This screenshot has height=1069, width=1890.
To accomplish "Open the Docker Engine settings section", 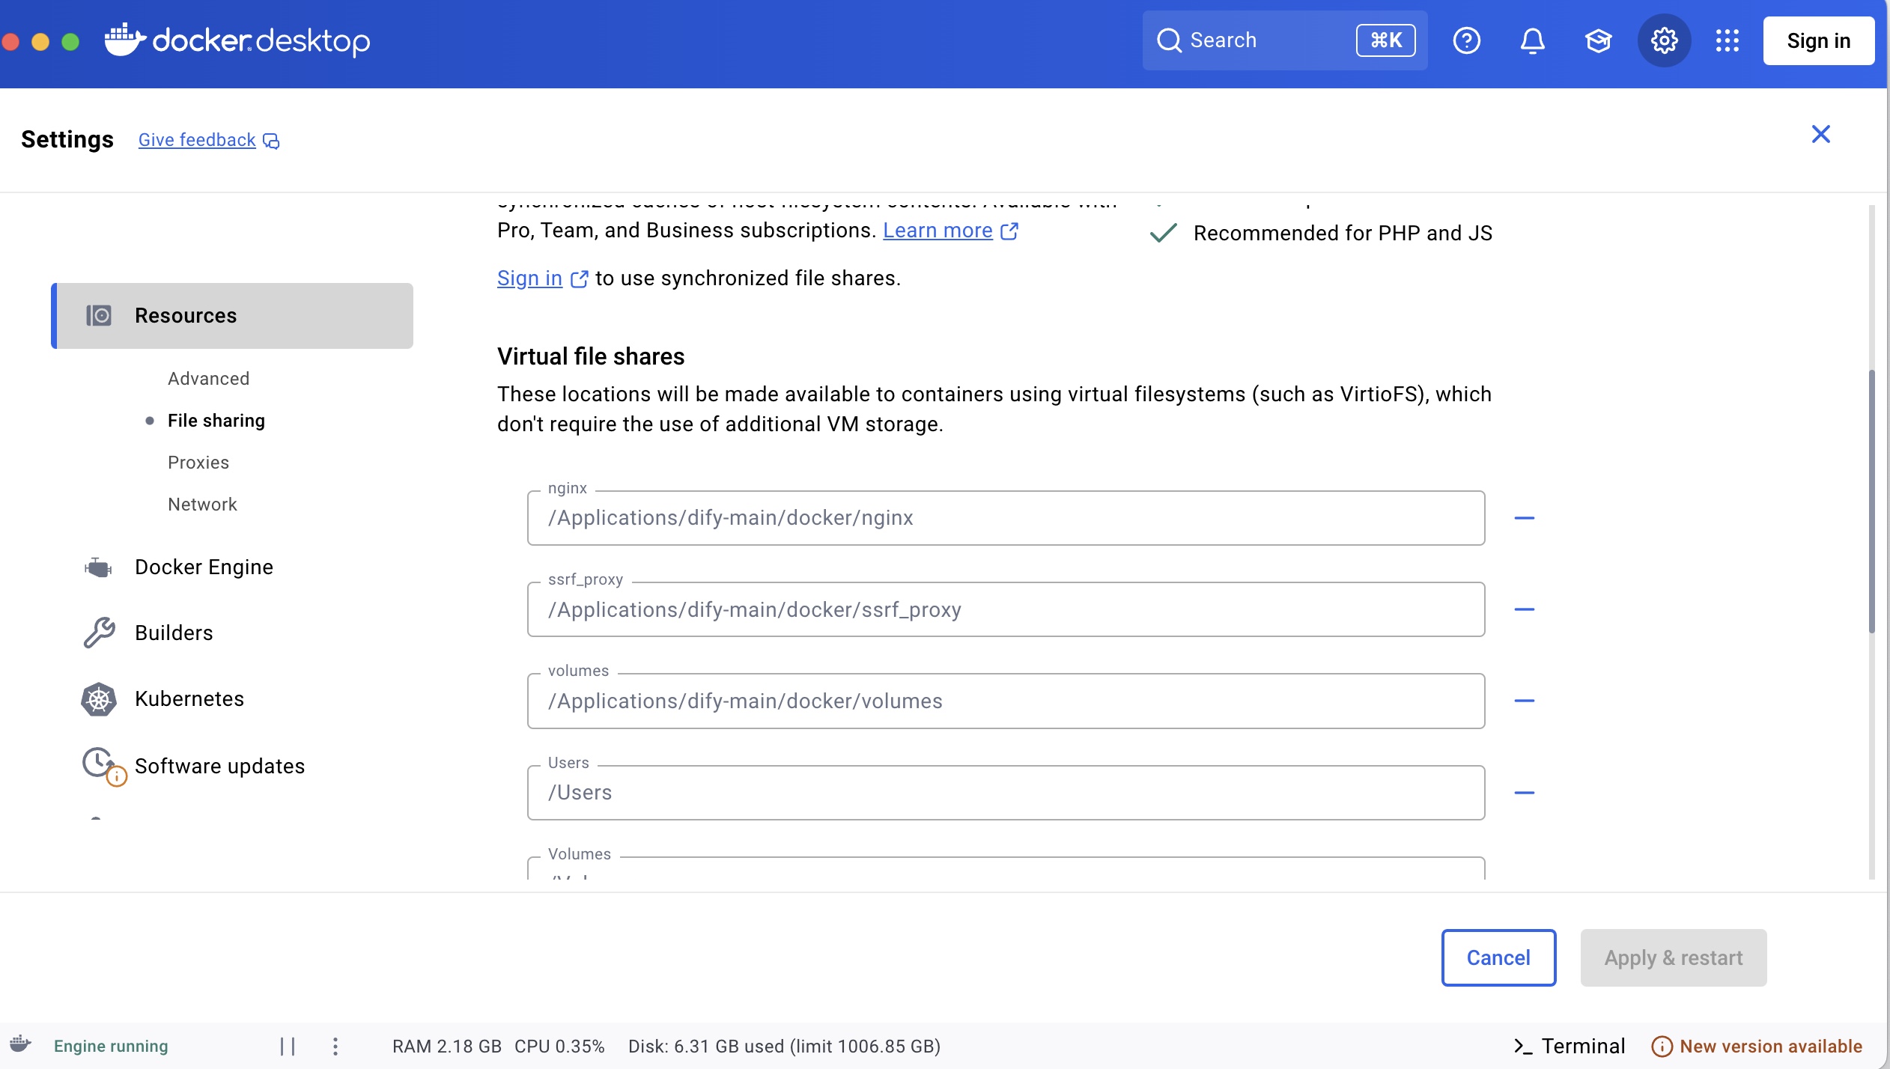I will [204, 567].
